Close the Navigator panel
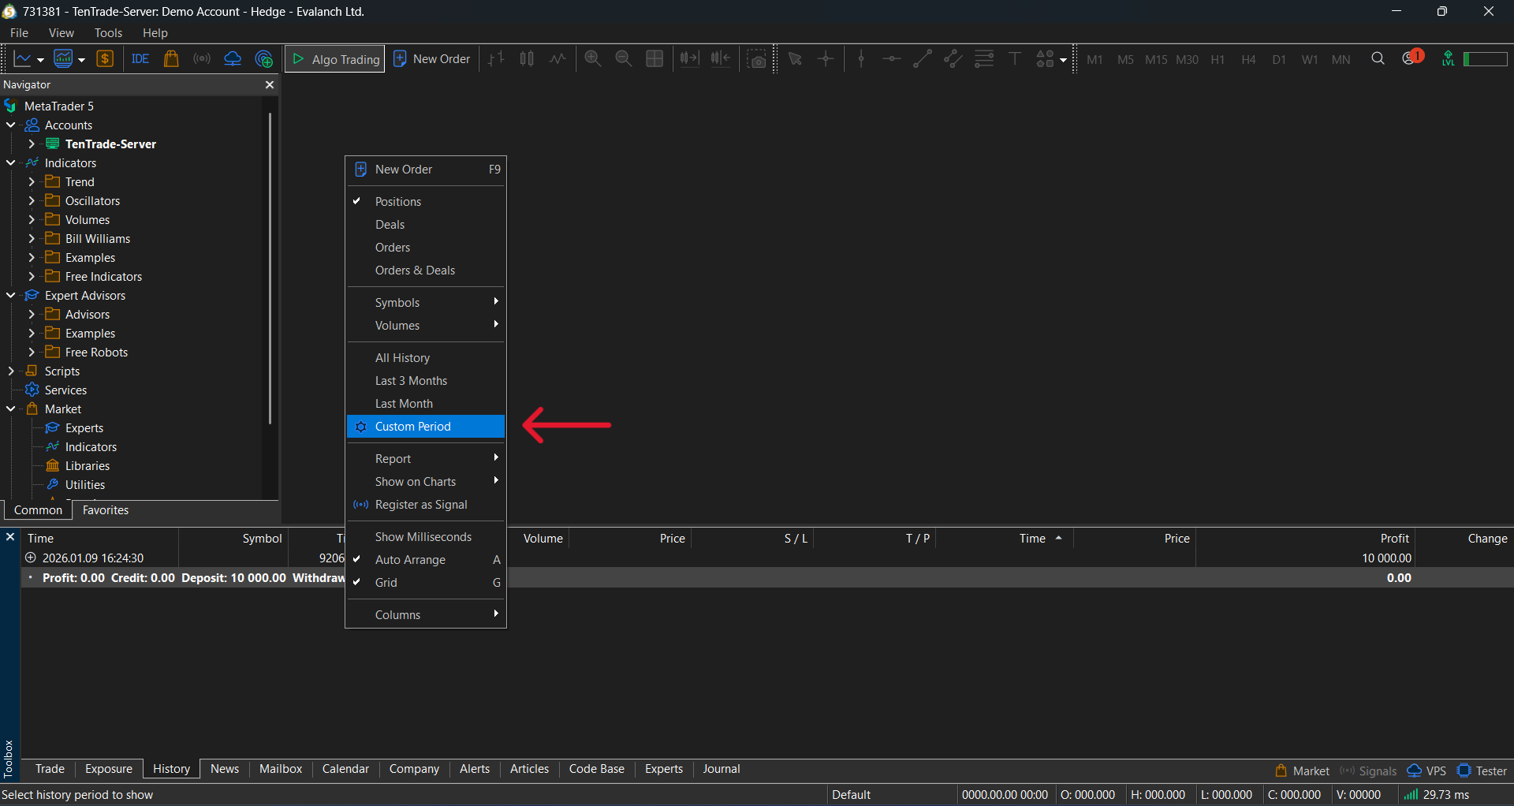This screenshot has height=806, width=1514. (x=270, y=84)
